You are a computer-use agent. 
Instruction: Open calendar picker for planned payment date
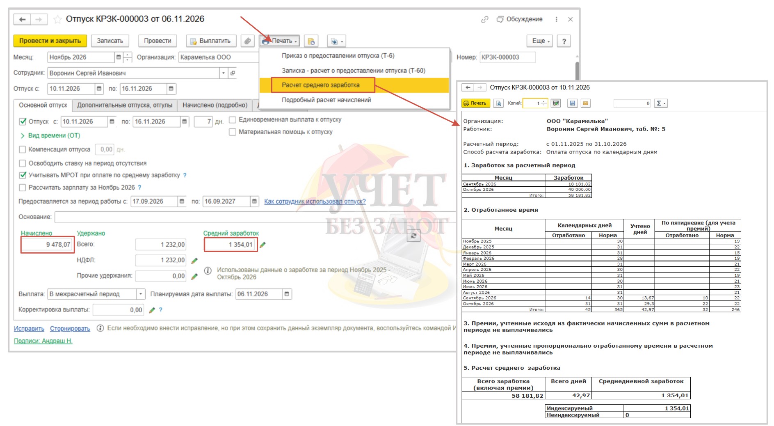point(287,294)
